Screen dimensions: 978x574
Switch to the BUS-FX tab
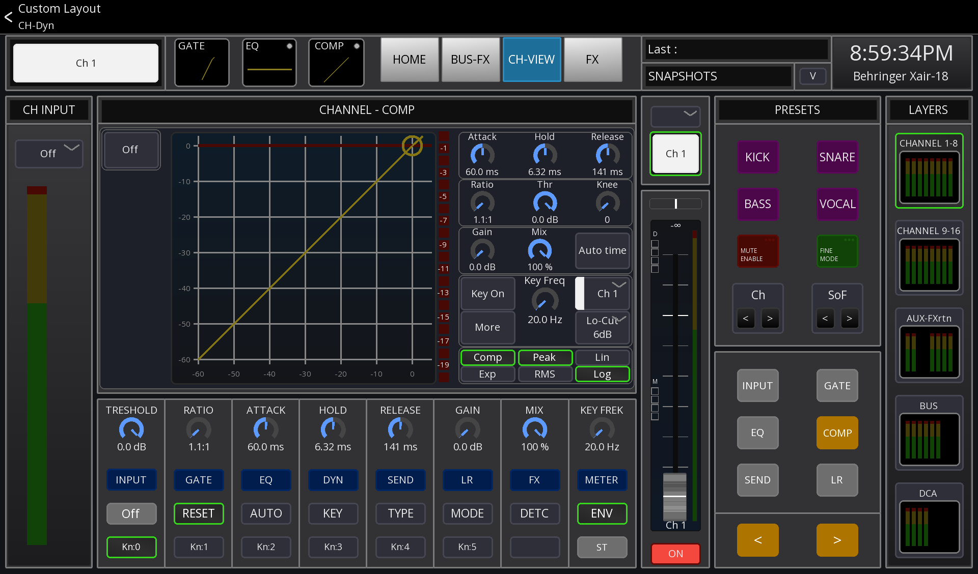pos(470,60)
